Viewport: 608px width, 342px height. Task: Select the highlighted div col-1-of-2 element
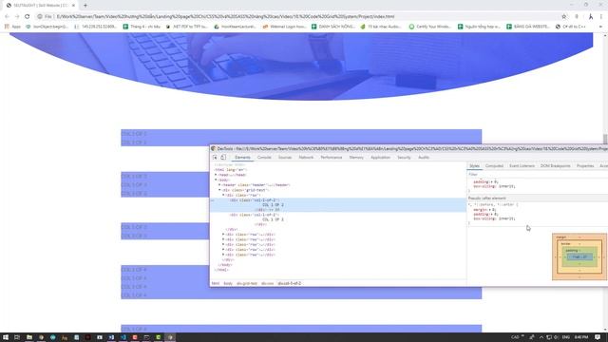pyautogui.click(x=338, y=205)
